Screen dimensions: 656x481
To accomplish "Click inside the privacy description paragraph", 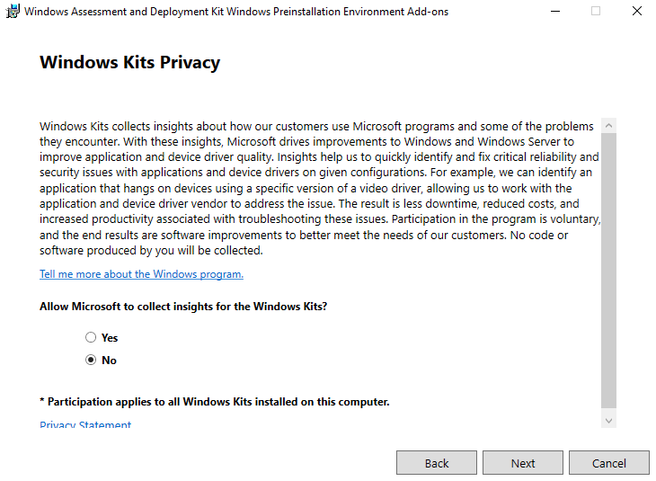I will pos(315,189).
